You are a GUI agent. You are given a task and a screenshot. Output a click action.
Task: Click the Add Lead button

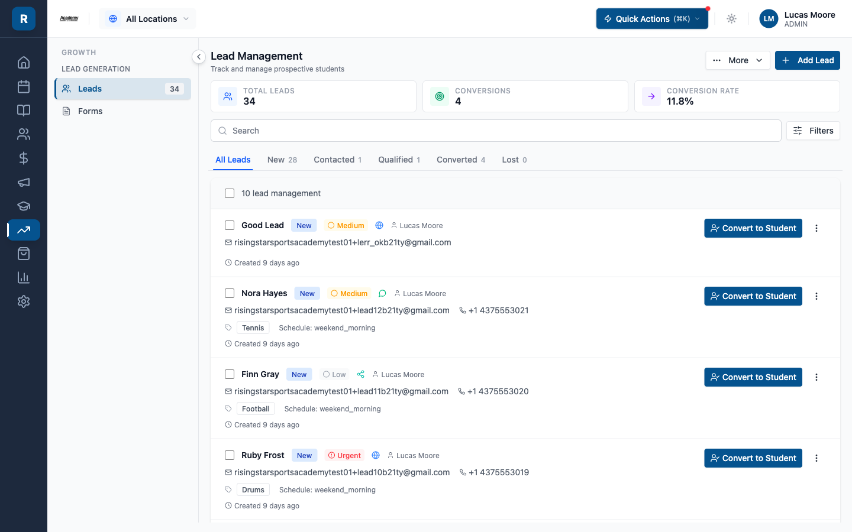pos(808,60)
